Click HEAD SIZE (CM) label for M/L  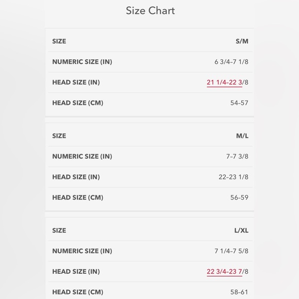tap(78, 197)
